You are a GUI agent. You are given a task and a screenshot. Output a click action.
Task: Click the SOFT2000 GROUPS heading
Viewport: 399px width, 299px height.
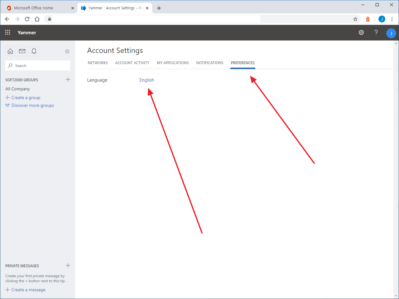click(22, 80)
